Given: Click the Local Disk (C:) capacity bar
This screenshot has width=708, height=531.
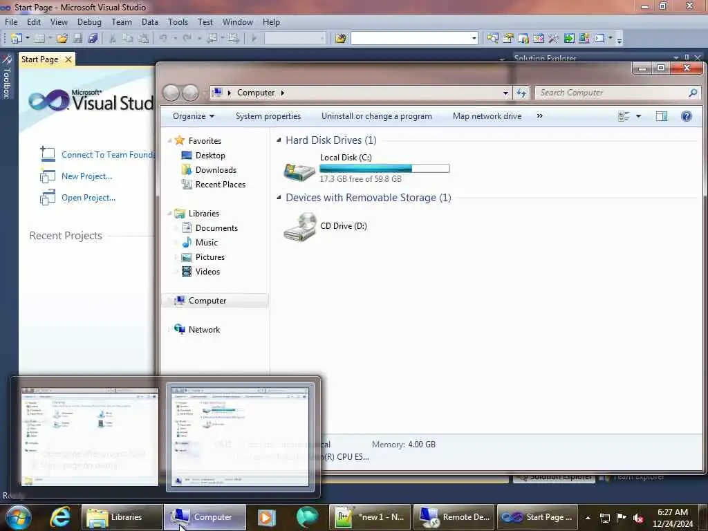Looking at the screenshot, I should (384, 169).
